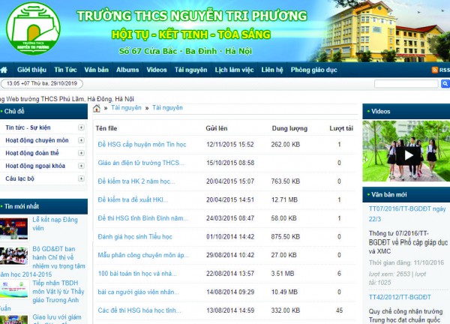
Task: Open the Tin Tức menu
Action: click(65, 70)
